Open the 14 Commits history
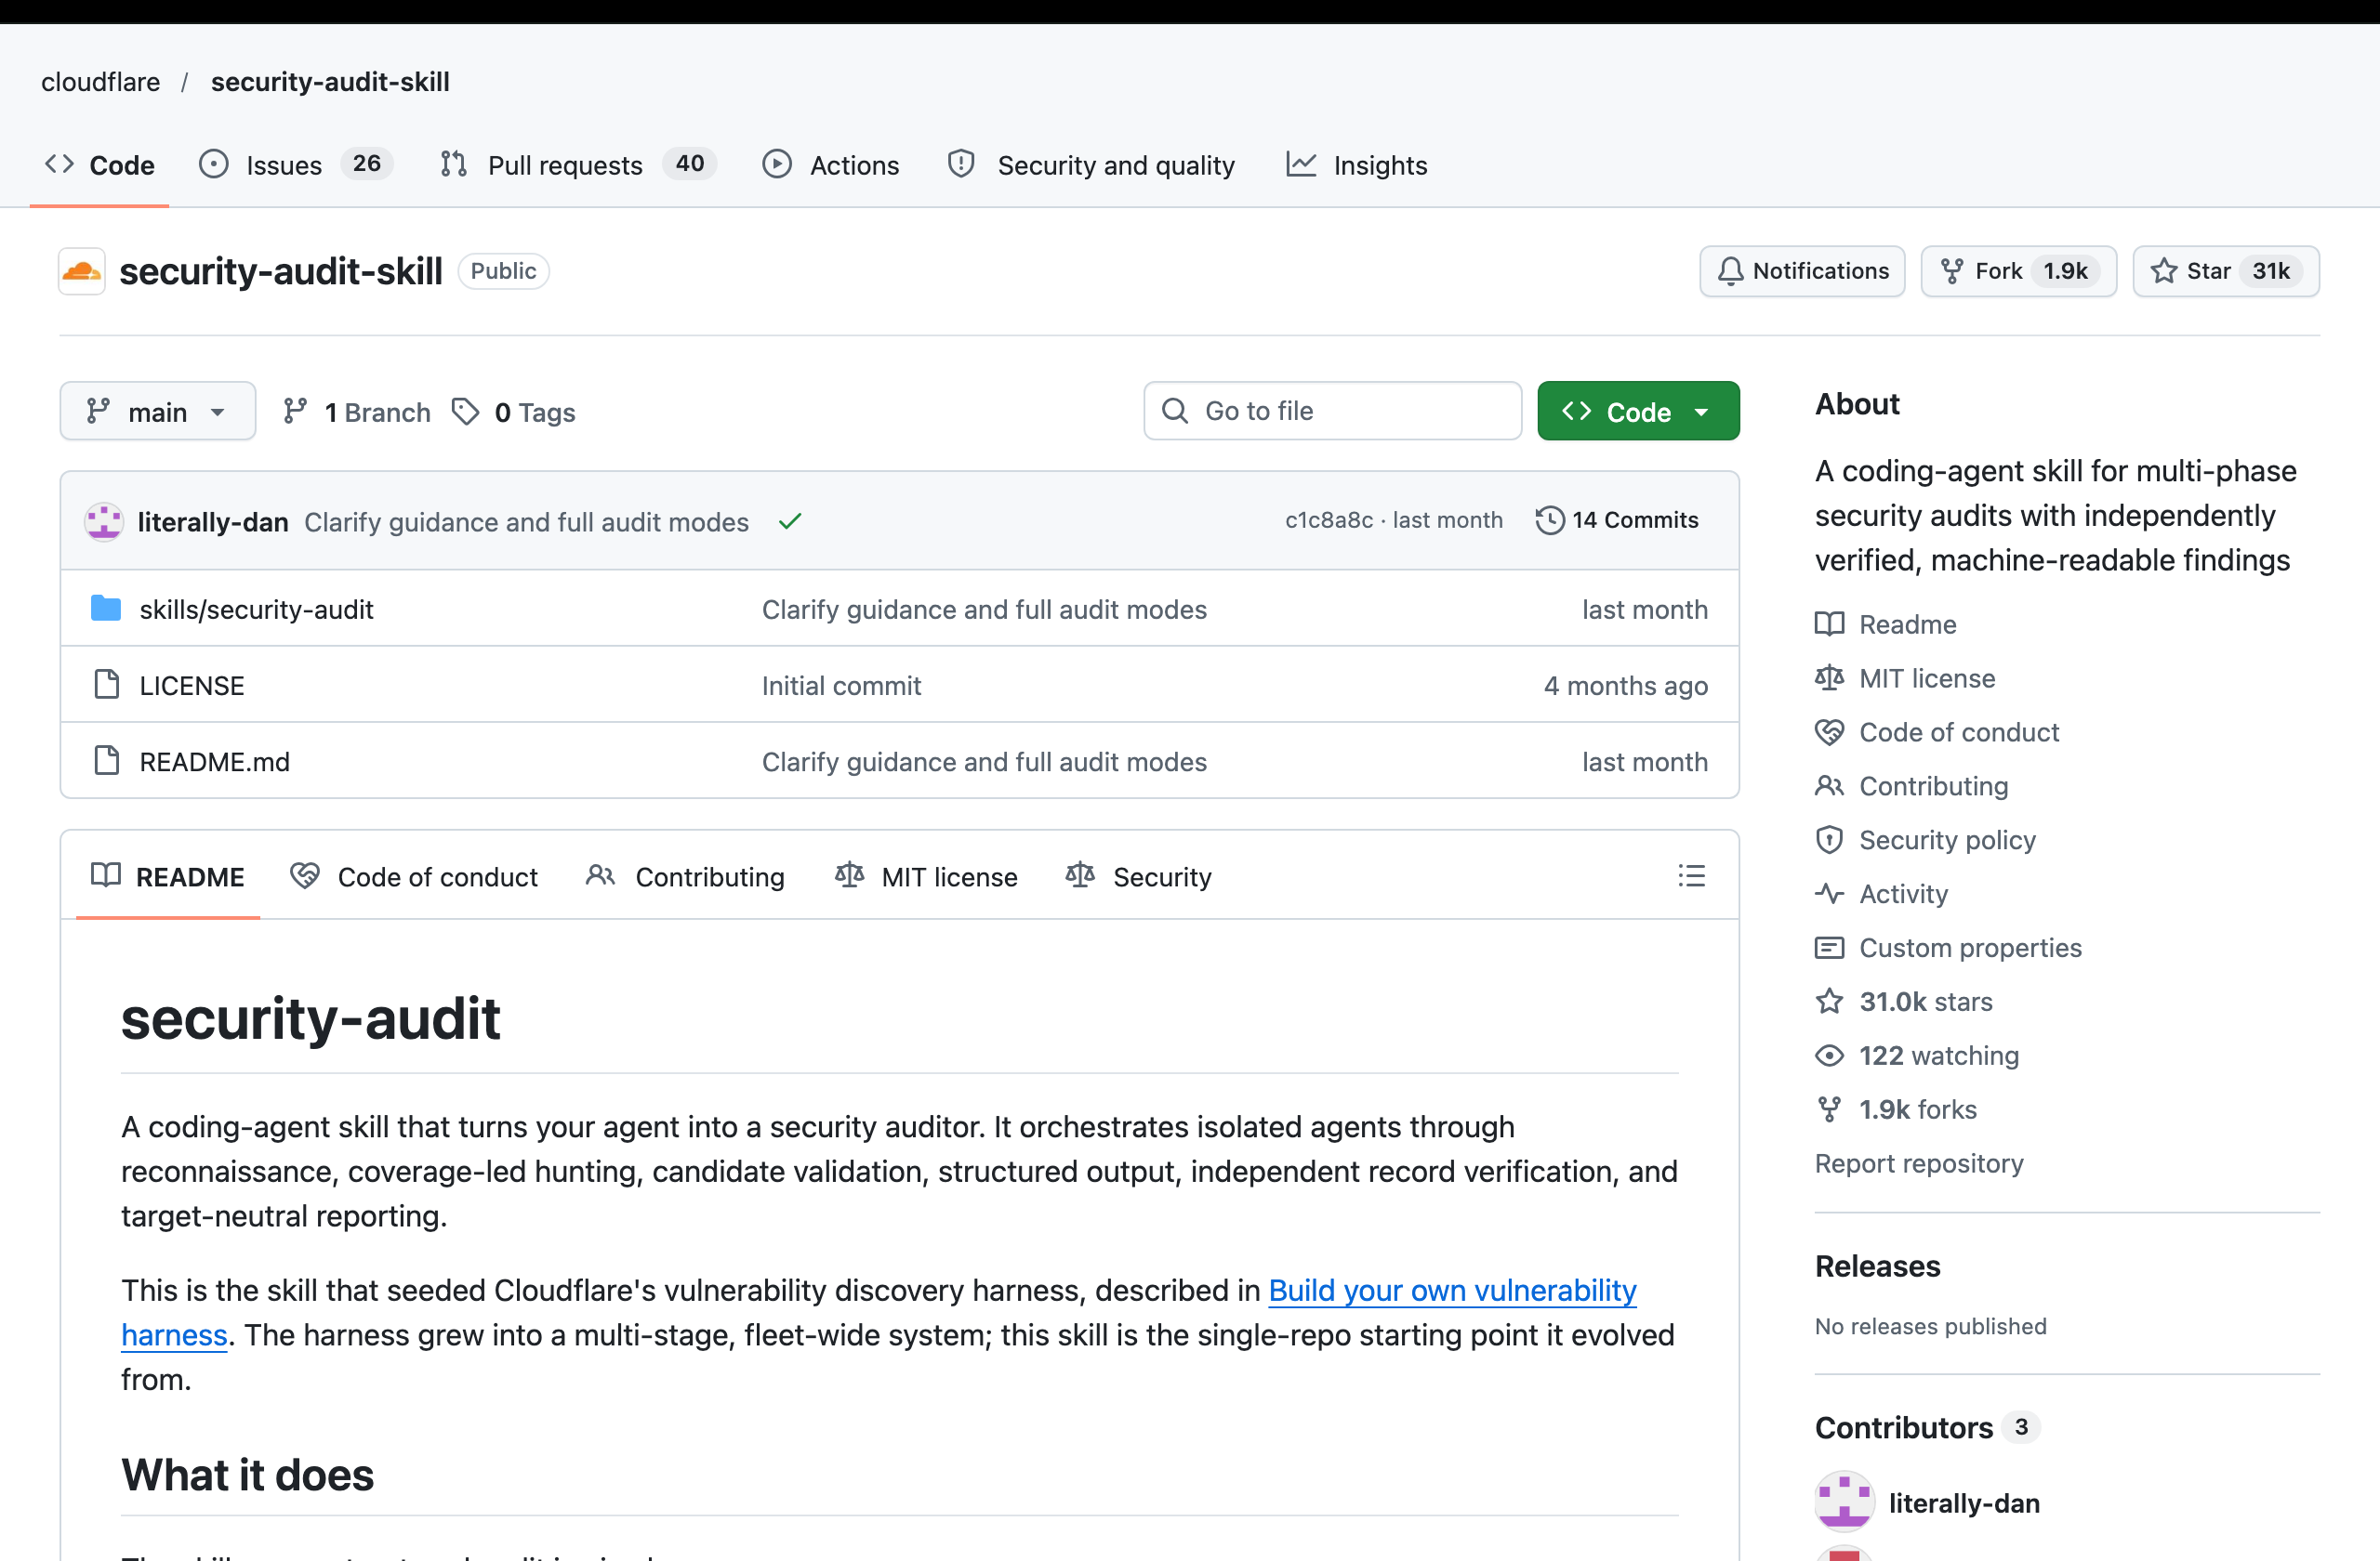The height and width of the screenshot is (1561, 2380). point(1617,519)
